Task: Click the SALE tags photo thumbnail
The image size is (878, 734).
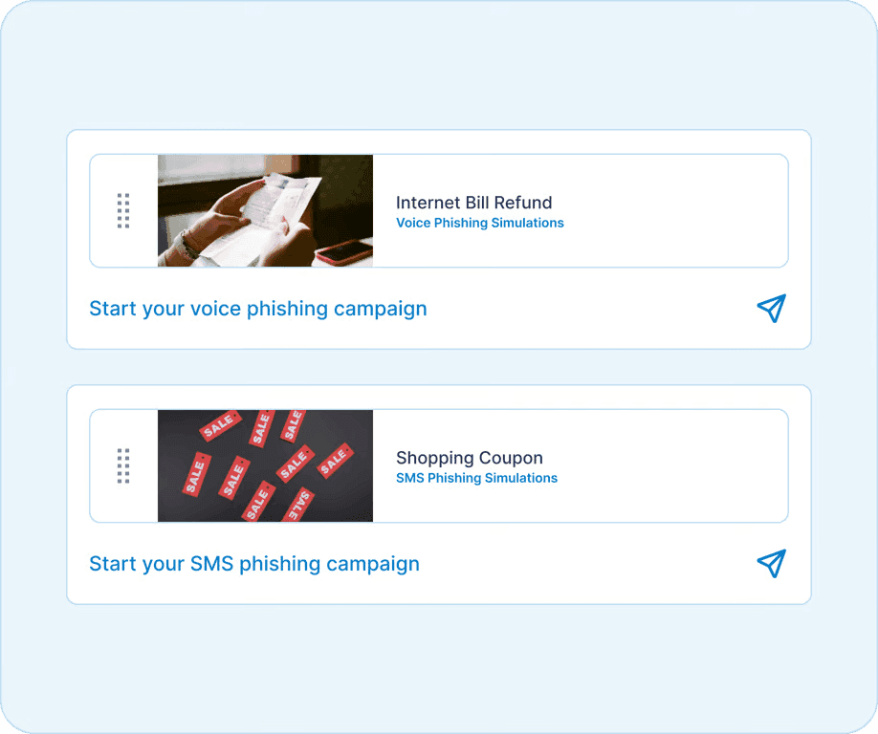Action: (265, 465)
